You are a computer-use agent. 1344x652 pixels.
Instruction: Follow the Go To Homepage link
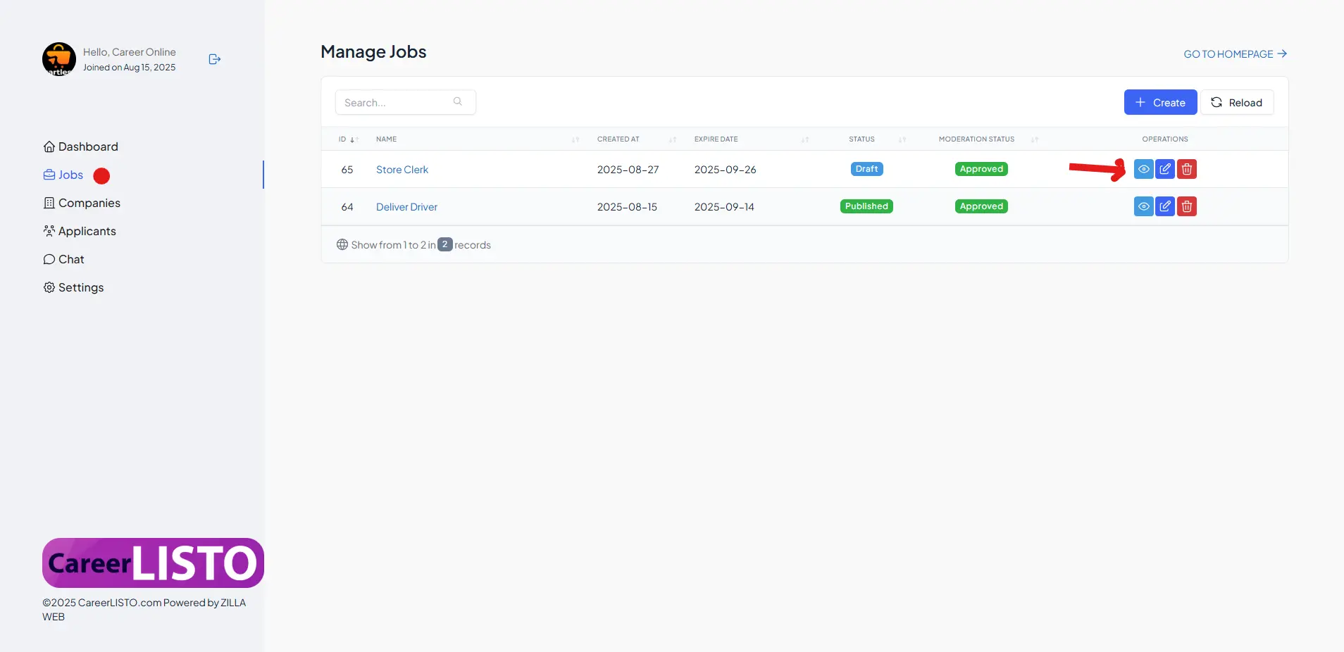(1235, 54)
